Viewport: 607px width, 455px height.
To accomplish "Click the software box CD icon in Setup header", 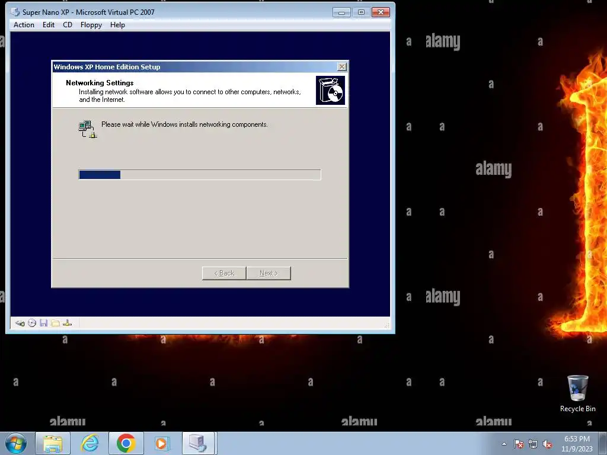I will [330, 90].
